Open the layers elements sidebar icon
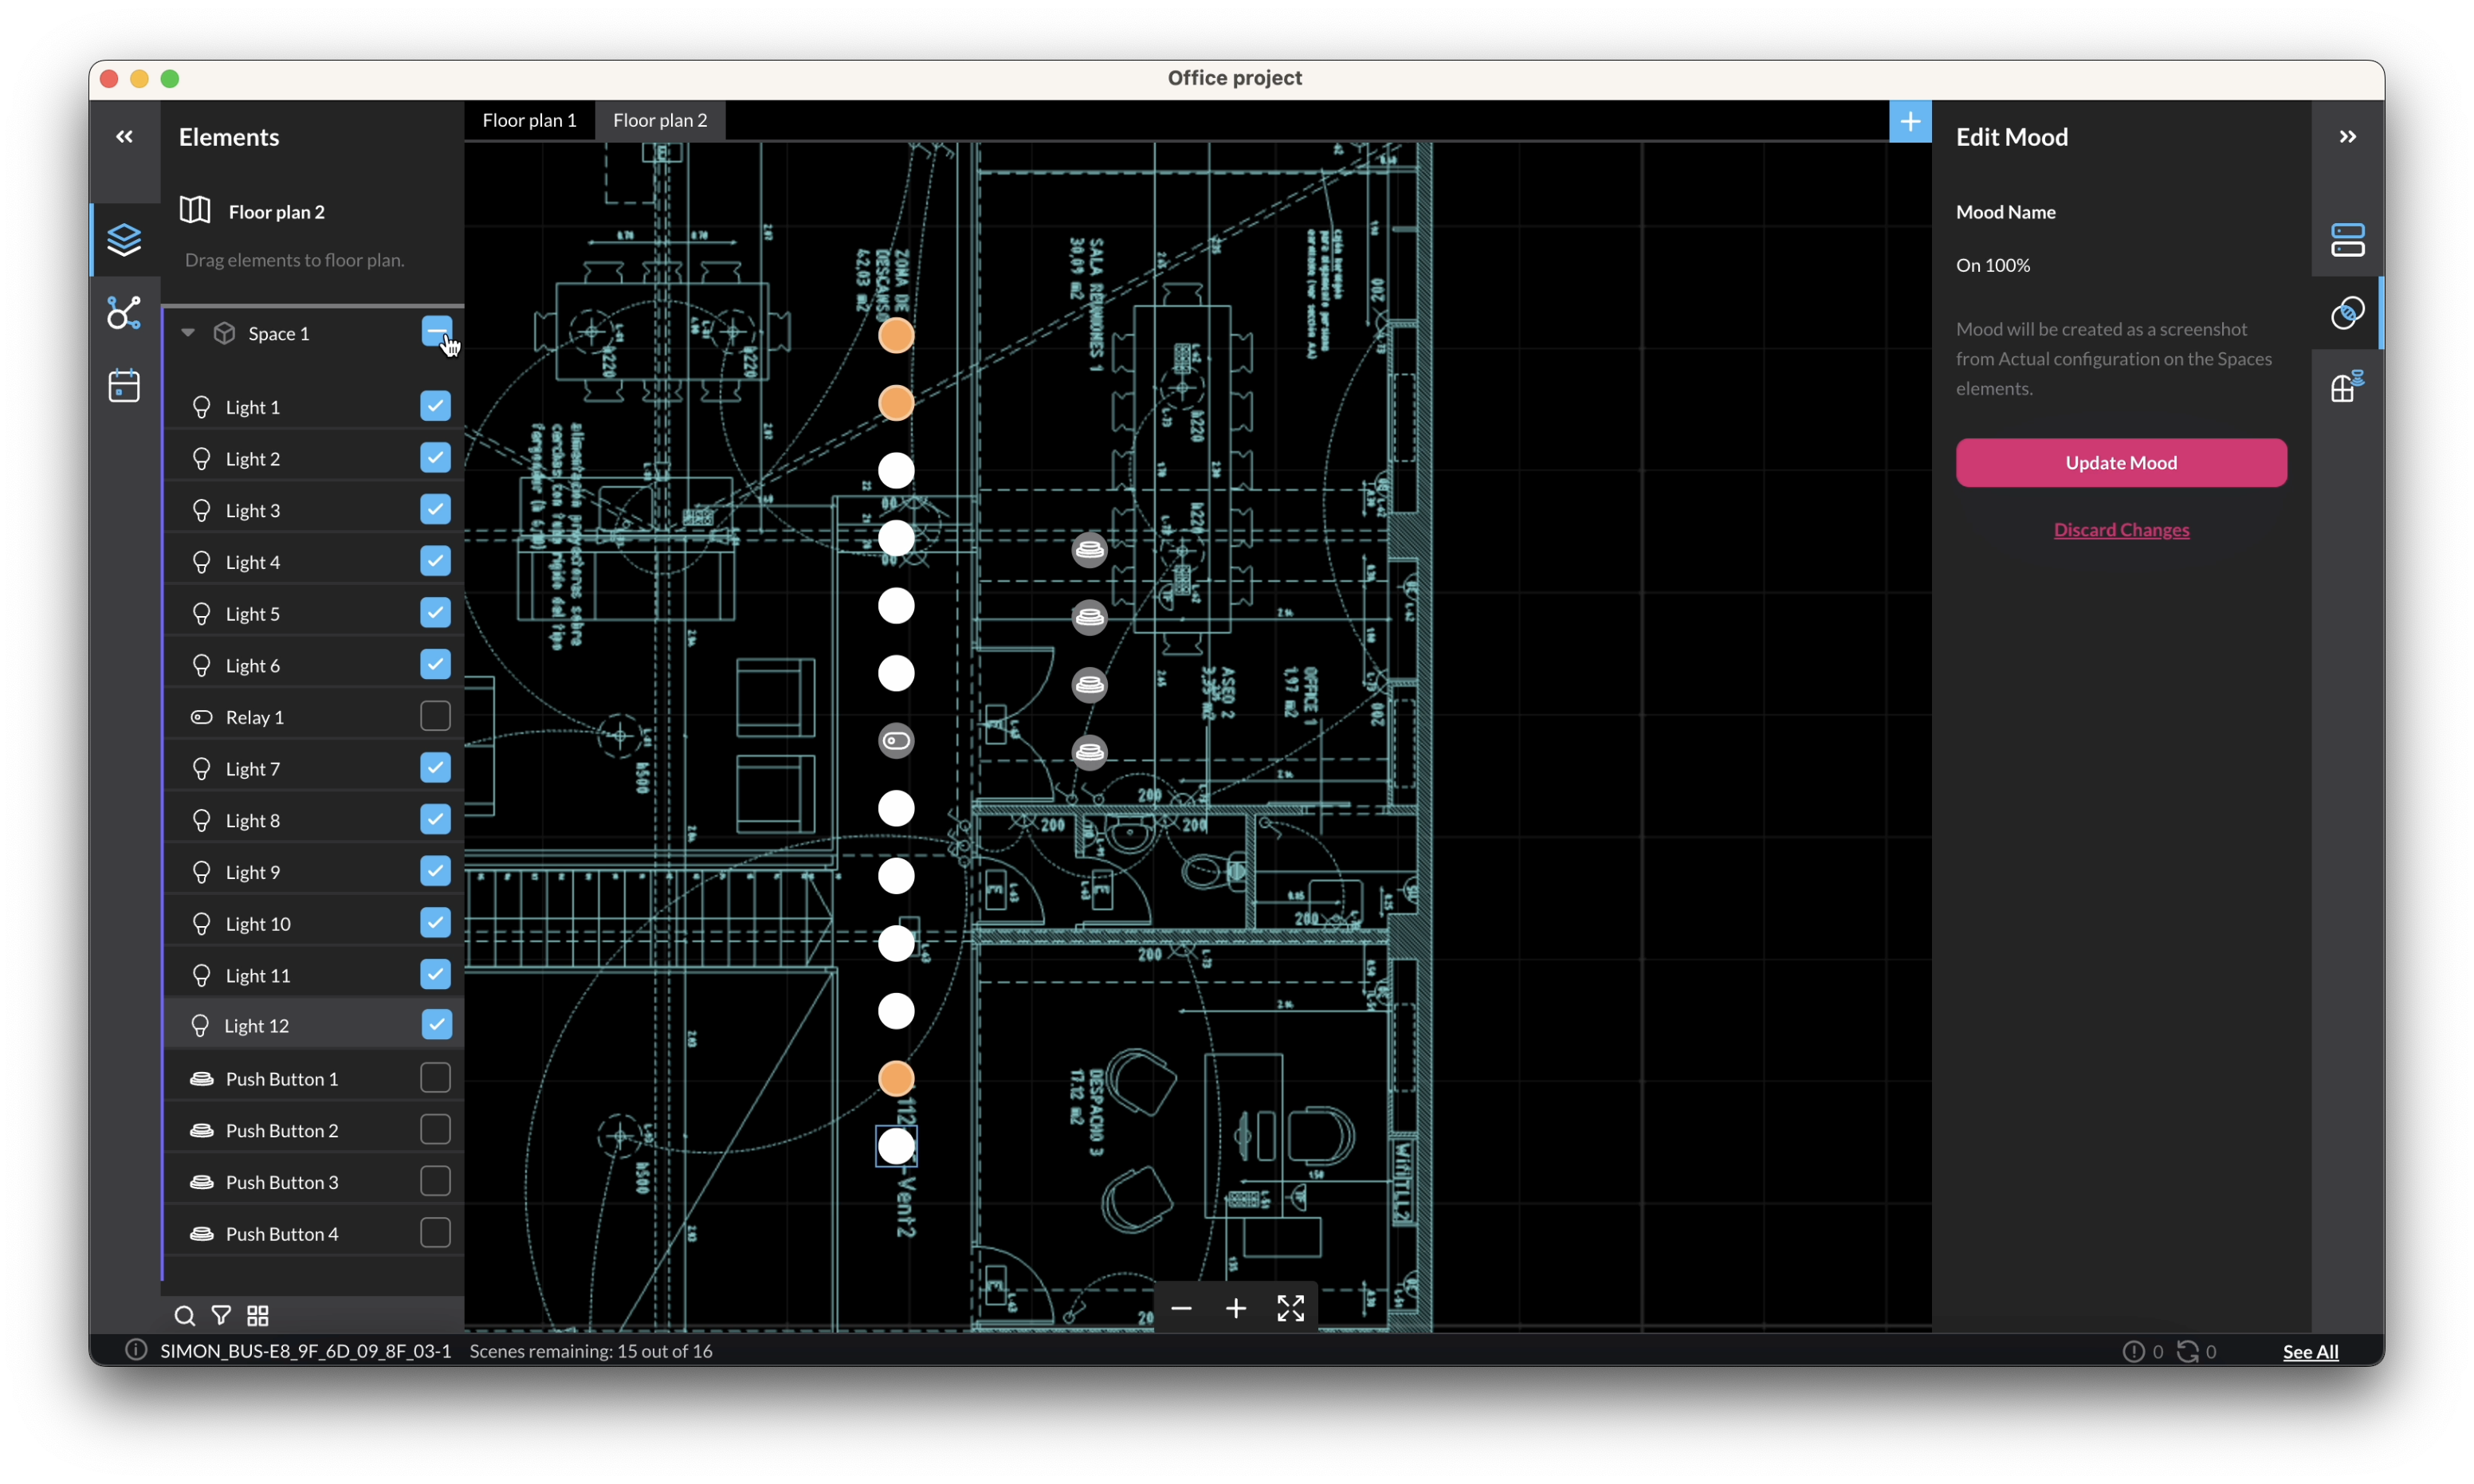This screenshot has width=2474, height=1484. [124, 240]
